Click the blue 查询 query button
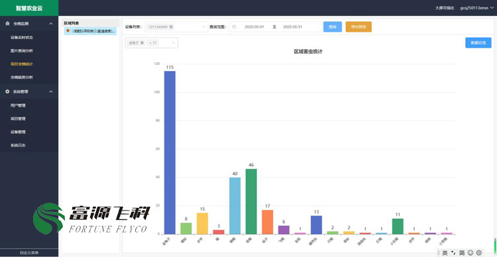The image size is (497, 257). pyautogui.click(x=333, y=27)
